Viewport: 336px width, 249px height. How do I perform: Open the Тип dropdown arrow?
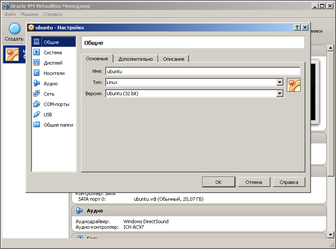[x=279, y=82]
